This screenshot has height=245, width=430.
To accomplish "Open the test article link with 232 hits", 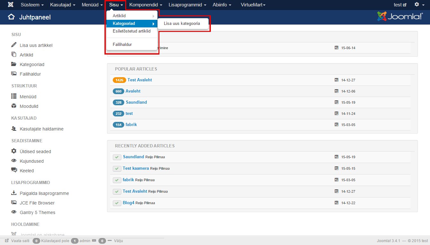I will coord(129,113).
